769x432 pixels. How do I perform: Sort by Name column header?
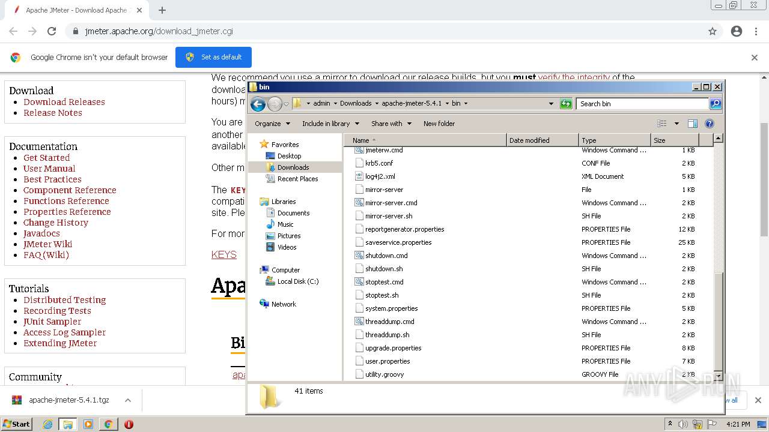[425, 140]
